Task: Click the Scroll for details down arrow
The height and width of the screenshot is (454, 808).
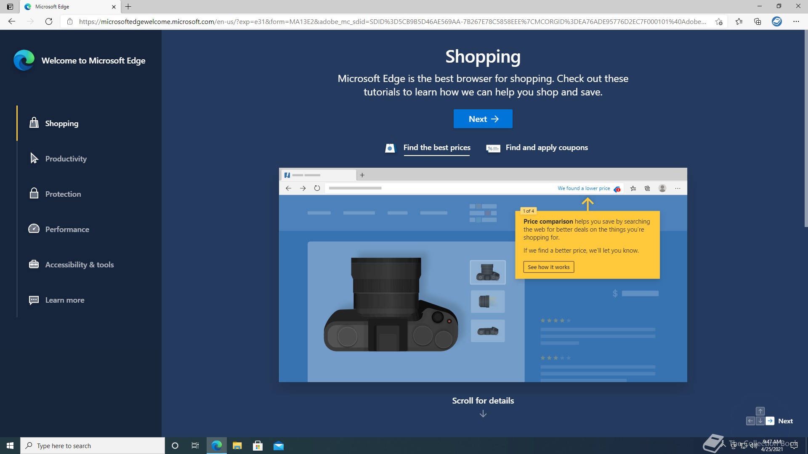Action: coord(483,414)
